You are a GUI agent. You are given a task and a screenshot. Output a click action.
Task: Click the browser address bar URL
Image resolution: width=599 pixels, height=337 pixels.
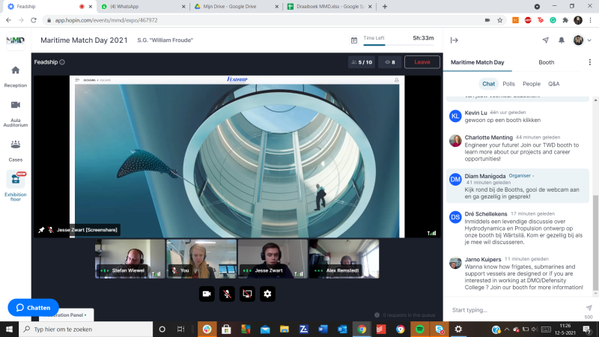pos(106,20)
